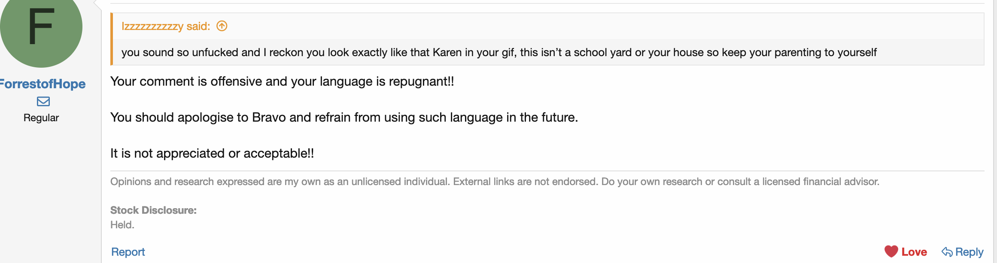Viewport: 997px width, 263px height.
Task: Open the green F avatar profile picture
Action: pyautogui.click(x=41, y=27)
